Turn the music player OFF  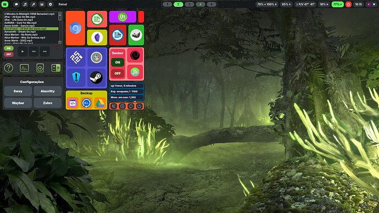(x=8, y=54)
